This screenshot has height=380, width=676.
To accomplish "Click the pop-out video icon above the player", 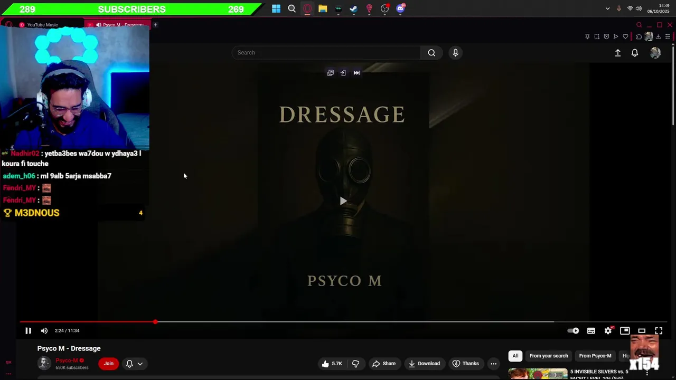I will [x=331, y=73].
